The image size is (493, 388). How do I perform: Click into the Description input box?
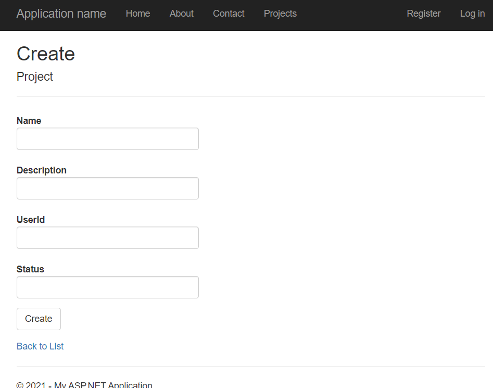108,189
